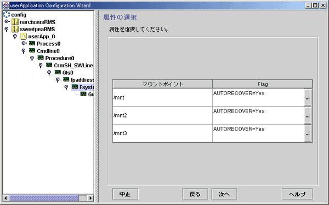Click AUTORECOVER=Yes flag for /mnt
The width and height of the screenshot is (329, 205).
[239, 93]
